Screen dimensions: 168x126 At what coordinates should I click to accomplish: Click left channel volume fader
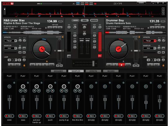(x=82, y=41)
